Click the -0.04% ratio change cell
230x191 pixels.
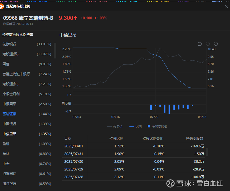[159, 161]
